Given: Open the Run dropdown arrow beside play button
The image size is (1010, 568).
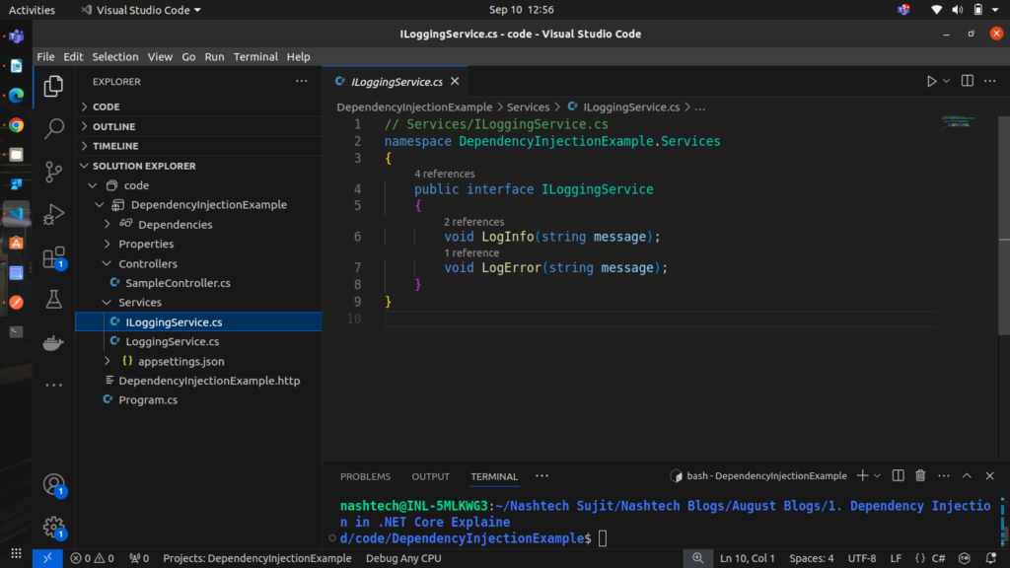Looking at the screenshot, I should pos(947,81).
